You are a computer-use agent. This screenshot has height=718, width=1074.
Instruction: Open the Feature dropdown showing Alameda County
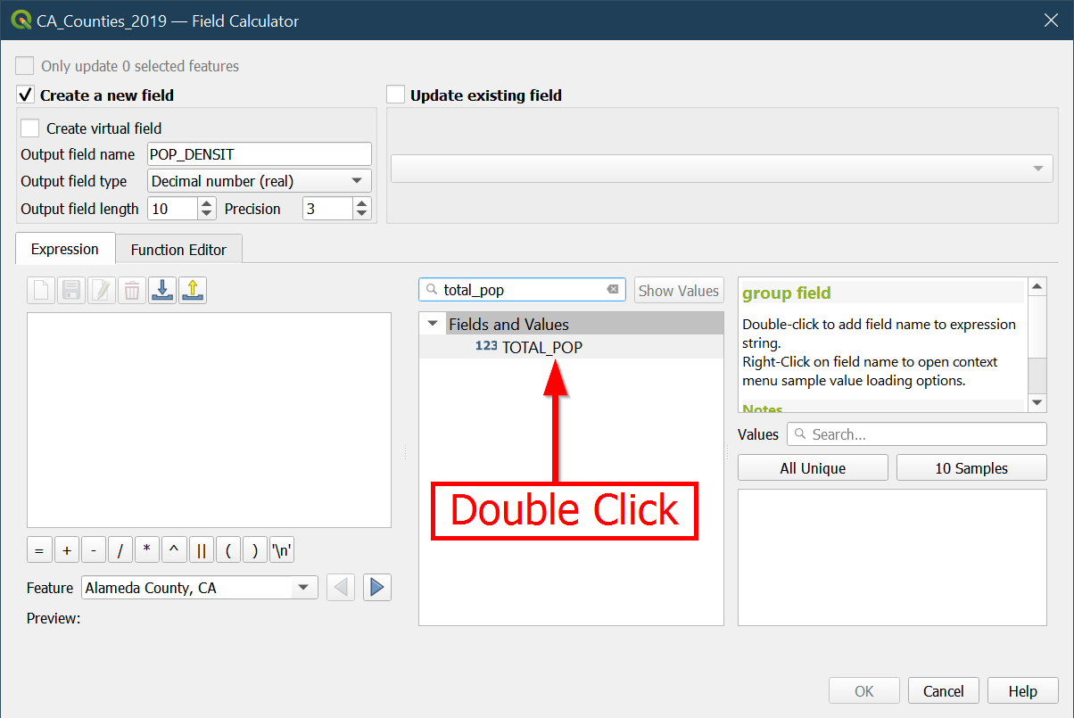(x=199, y=588)
